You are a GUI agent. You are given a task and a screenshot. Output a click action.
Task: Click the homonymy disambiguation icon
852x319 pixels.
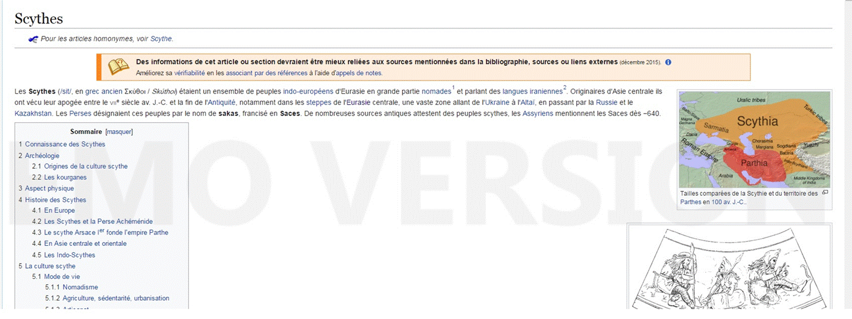click(x=33, y=39)
